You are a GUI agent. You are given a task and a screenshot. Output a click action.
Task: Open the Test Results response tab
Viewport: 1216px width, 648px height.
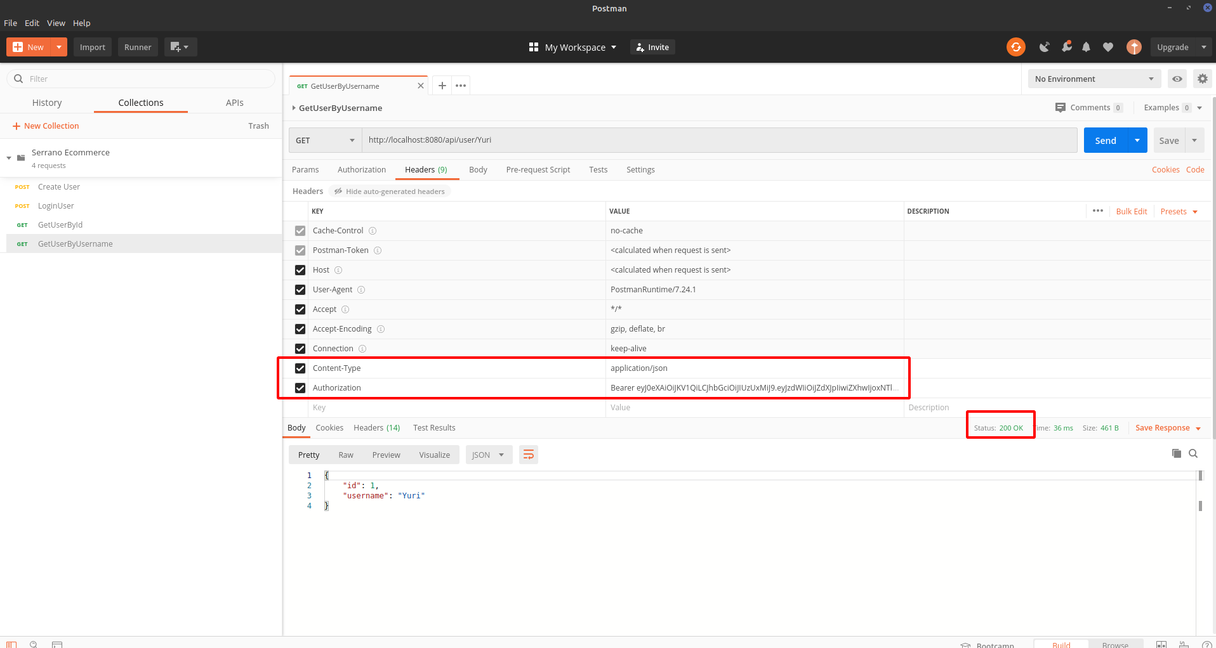point(434,428)
